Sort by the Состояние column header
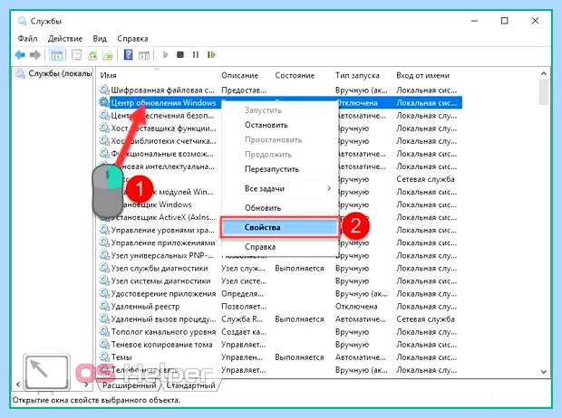 point(295,75)
